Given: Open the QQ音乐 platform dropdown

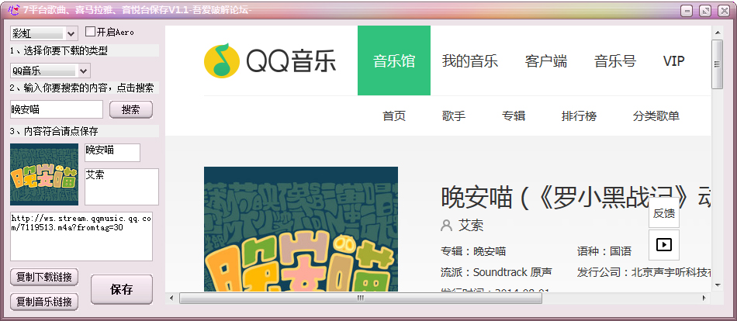Looking at the screenshot, I should [x=50, y=71].
